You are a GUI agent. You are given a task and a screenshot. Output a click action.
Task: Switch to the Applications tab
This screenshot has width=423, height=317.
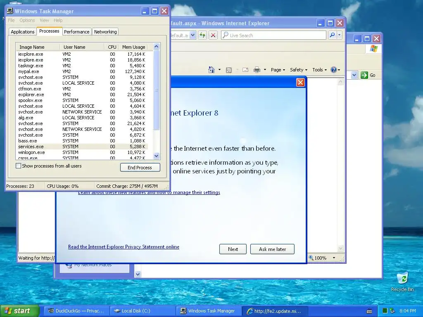[23, 31]
